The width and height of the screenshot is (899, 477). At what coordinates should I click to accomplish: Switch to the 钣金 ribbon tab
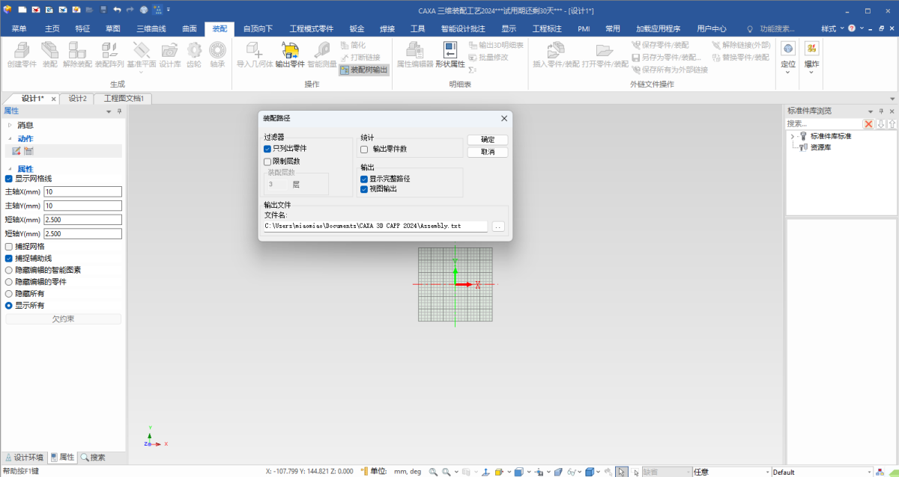(x=357, y=28)
